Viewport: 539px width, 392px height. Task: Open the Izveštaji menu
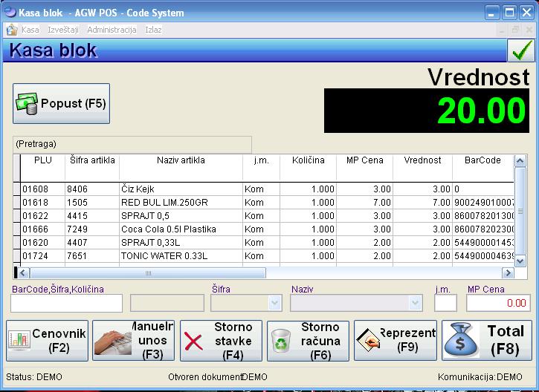pyautogui.click(x=63, y=30)
